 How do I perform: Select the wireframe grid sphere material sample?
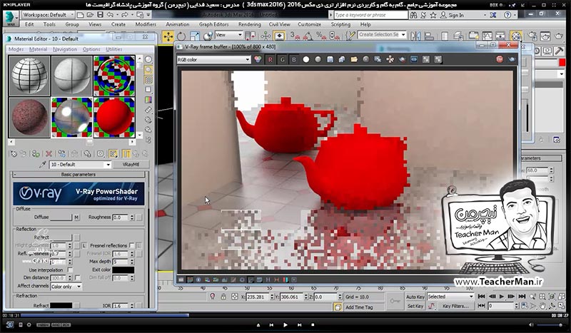[29, 76]
